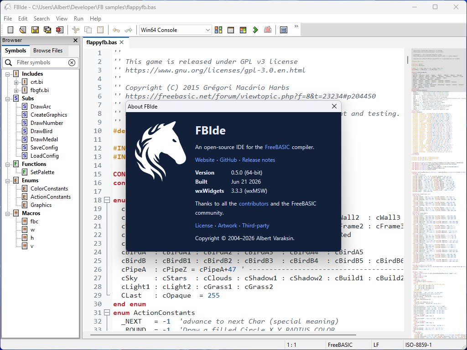Show more toolbar items chevron

click(296, 26)
